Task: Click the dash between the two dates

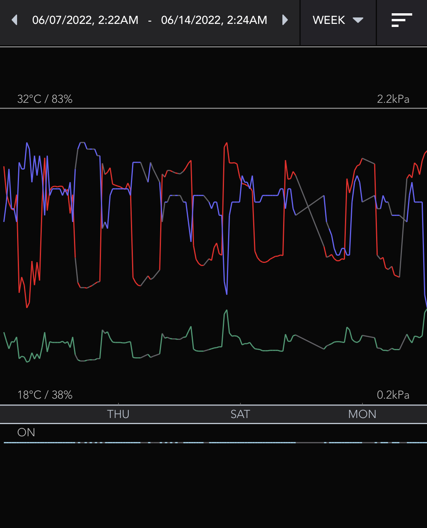Action: pyautogui.click(x=150, y=21)
